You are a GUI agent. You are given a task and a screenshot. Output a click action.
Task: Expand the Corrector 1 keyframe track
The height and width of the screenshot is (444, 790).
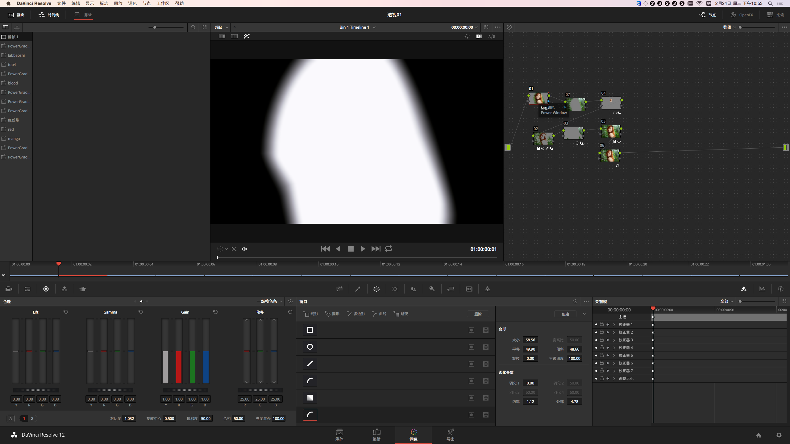pos(614,324)
